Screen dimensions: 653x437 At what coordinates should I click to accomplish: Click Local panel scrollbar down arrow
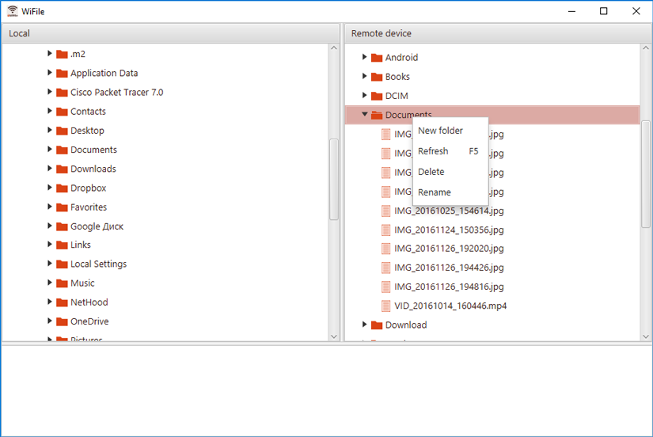click(334, 336)
